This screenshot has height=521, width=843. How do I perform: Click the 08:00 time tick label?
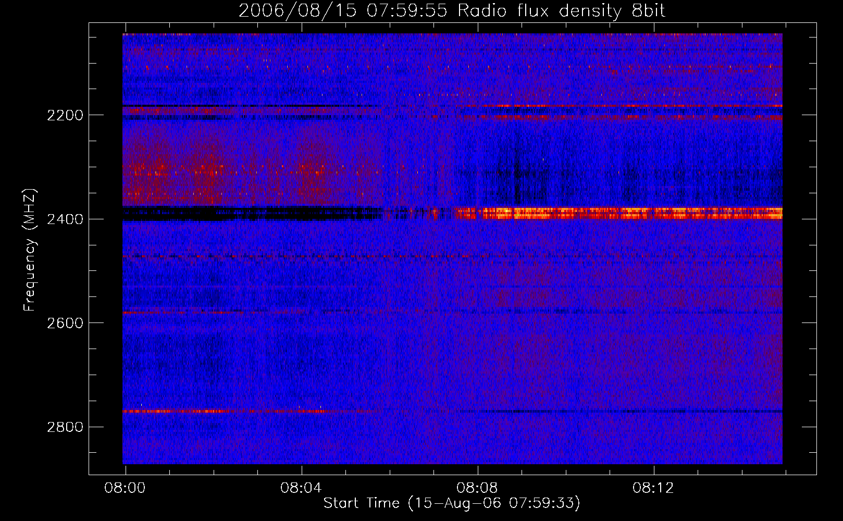coord(125,488)
